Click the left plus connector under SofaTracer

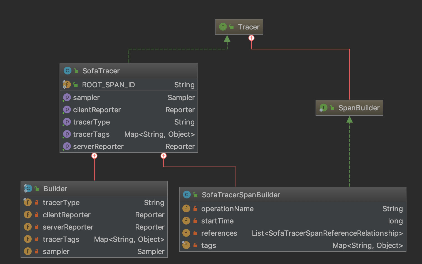94,156
